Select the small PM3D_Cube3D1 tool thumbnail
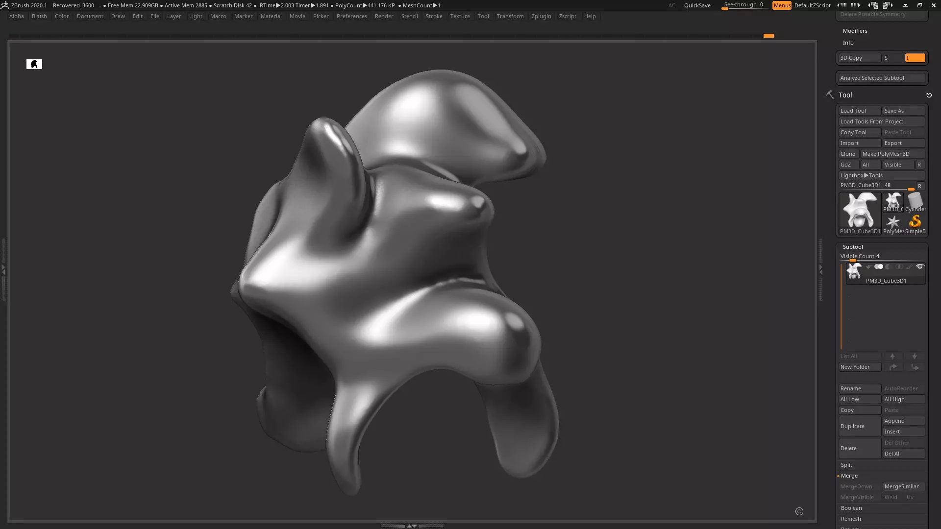Viewport: 941px width, 529px height. tap(893, 202)
